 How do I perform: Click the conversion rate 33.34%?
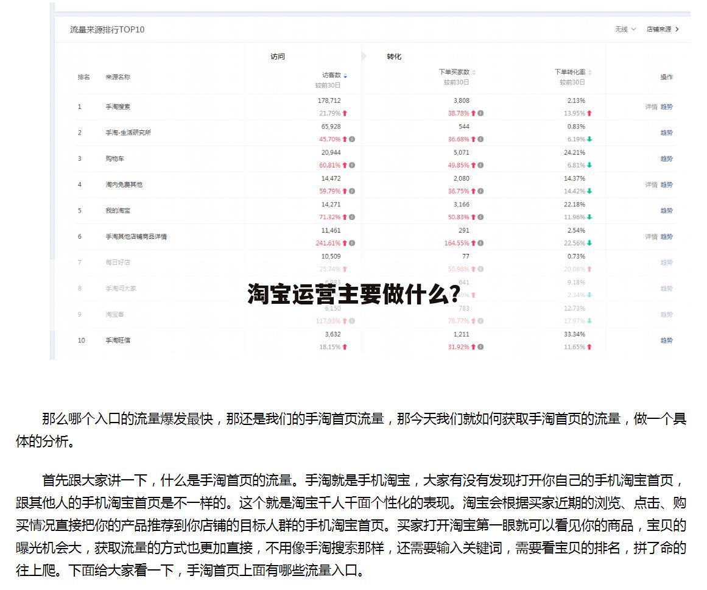click(574, 334)
